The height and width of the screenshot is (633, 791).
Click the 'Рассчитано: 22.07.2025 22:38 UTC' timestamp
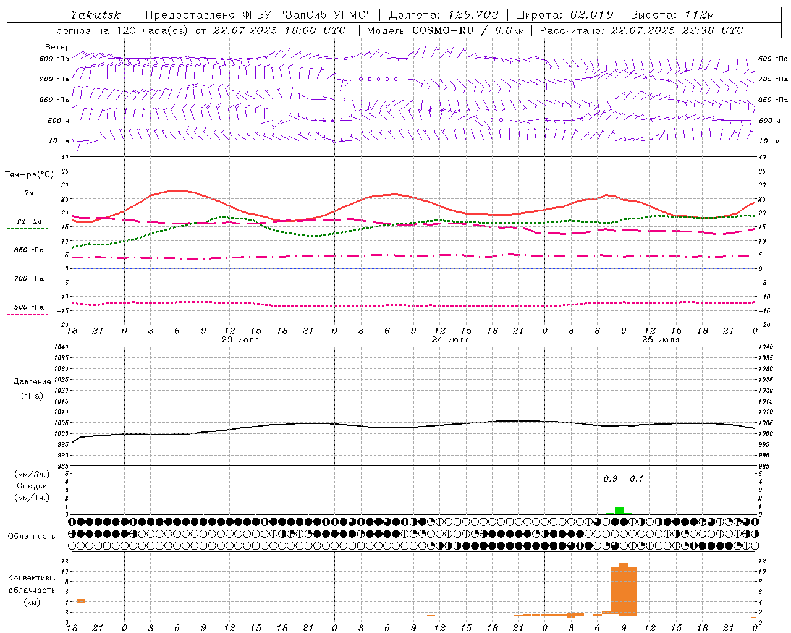coord(641,30)
